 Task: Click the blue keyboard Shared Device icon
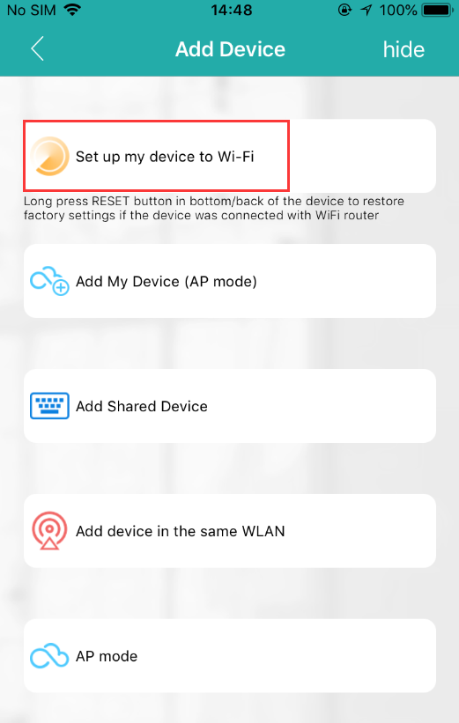tap(49, 406)
